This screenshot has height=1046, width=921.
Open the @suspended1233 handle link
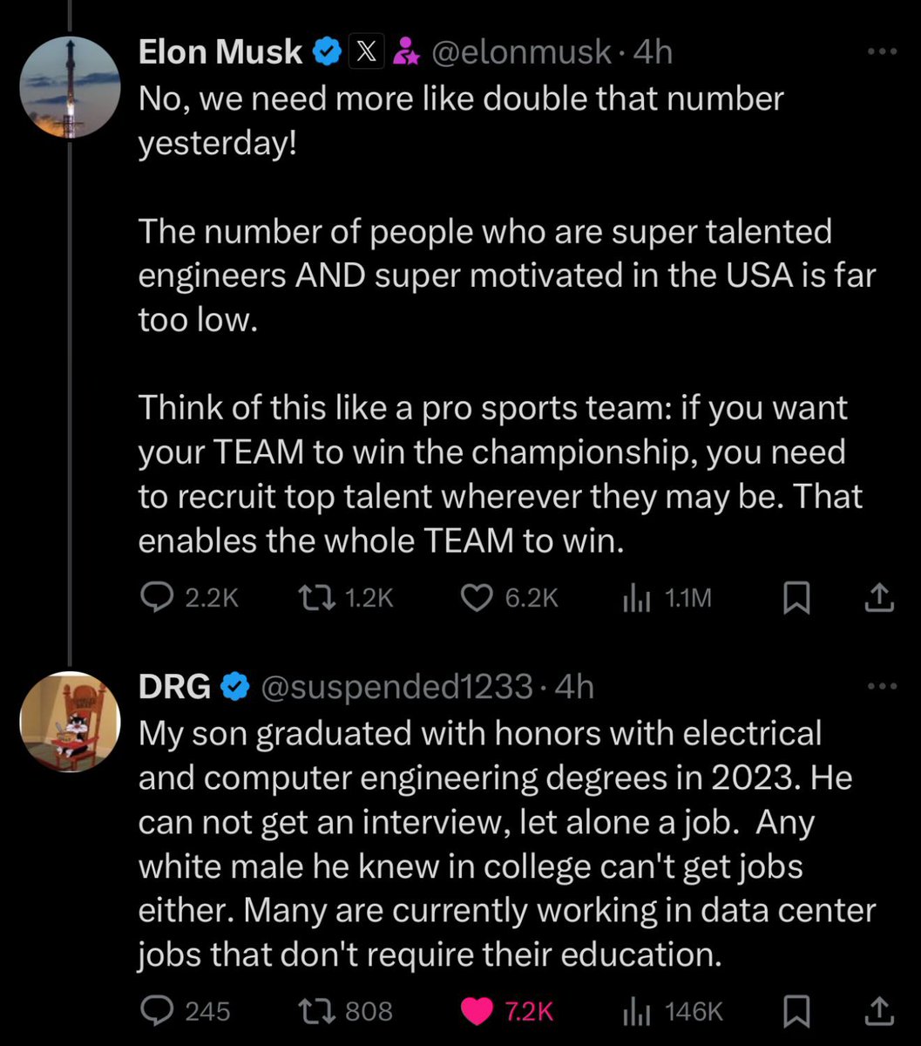[x=397, y=688]
